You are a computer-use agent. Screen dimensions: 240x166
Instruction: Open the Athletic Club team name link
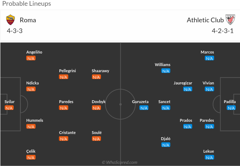pos(205,20)
